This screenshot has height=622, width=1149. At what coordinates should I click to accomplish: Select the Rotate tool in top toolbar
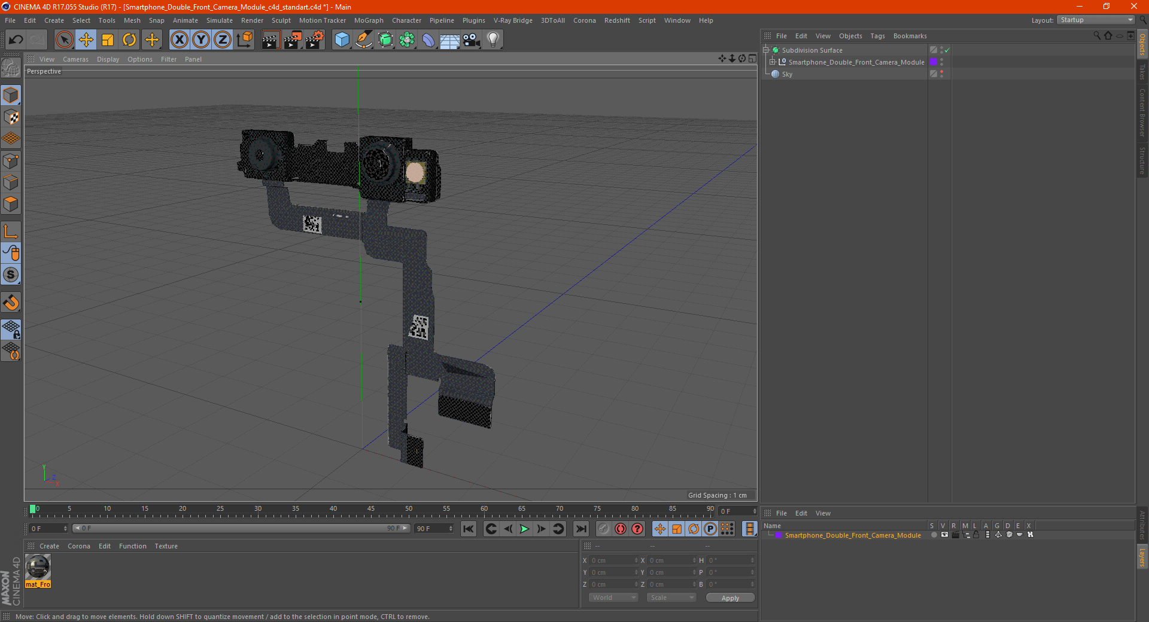129,40
